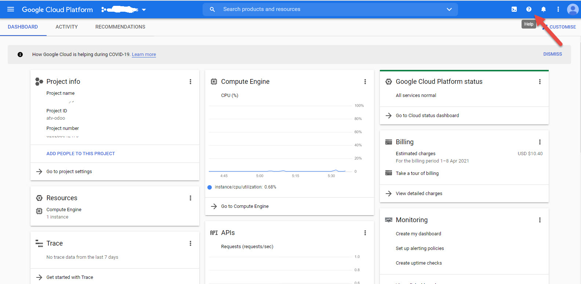581x284 pixels.
Task: Dismiss the COVID-19 banner
Action: 552,54
